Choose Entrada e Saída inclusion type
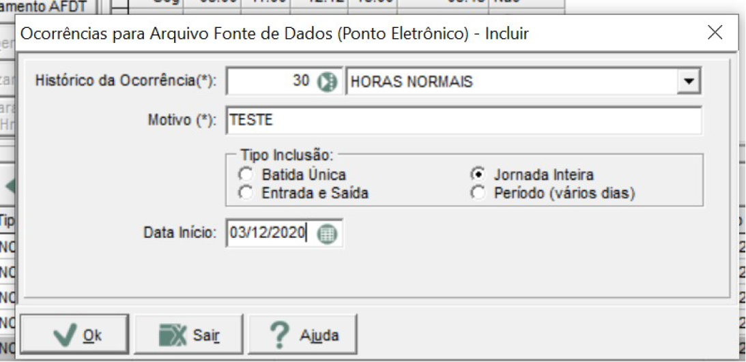This screenshot has height=362, width=746. point(246,194)
